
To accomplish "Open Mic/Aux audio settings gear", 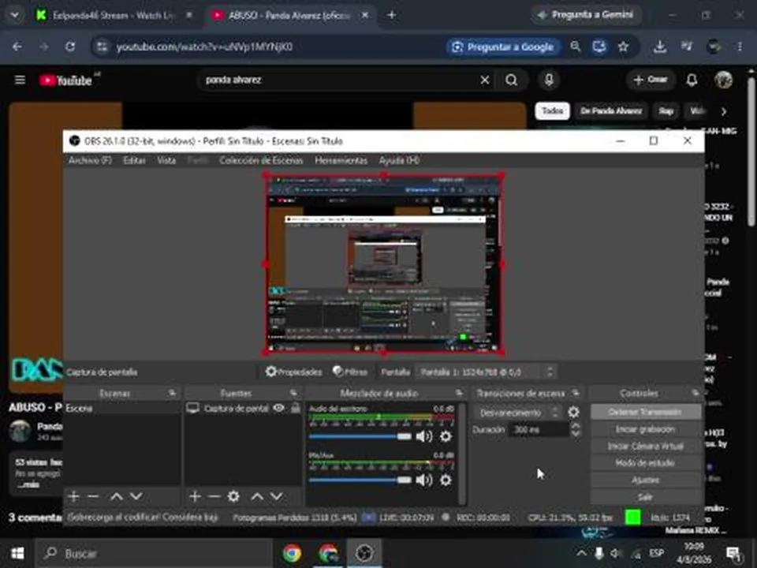I will [x=446, y=480].
